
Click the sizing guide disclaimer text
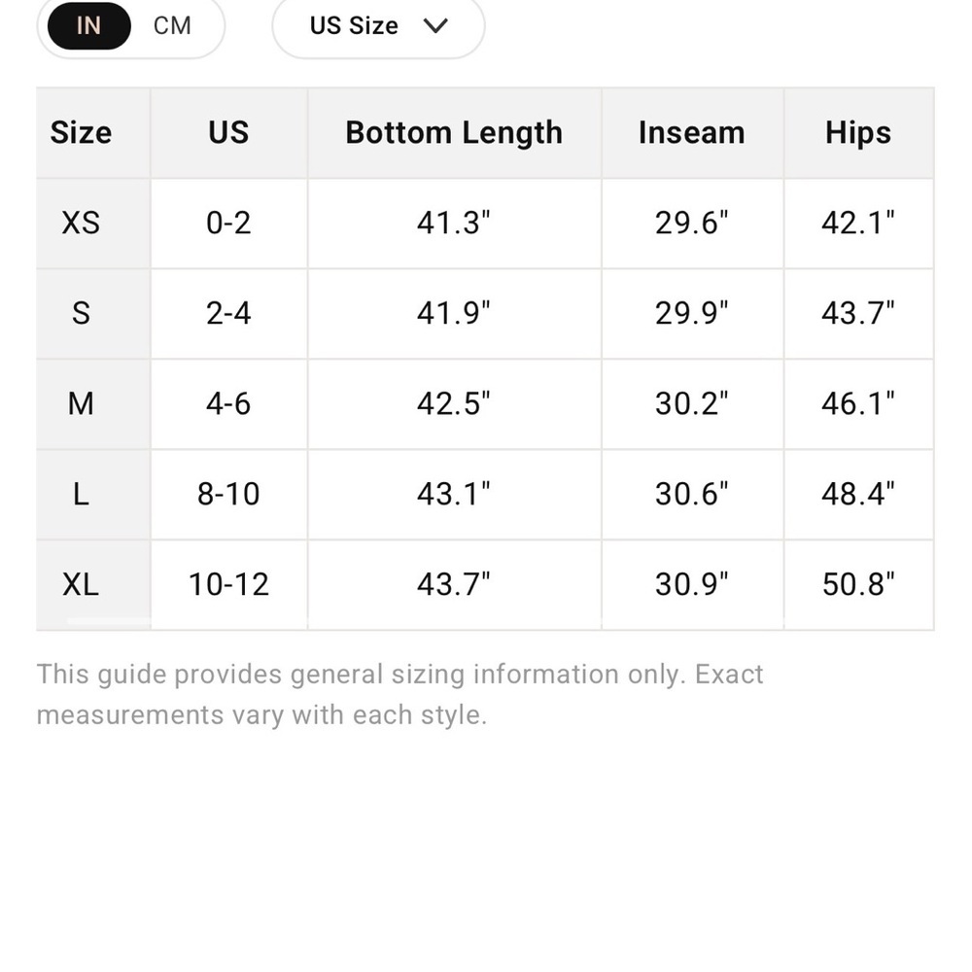(x=399, y=694)
